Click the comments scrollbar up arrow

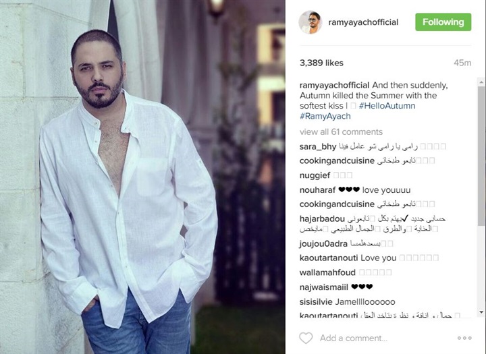pyautogui.click(x=481, y=82)
